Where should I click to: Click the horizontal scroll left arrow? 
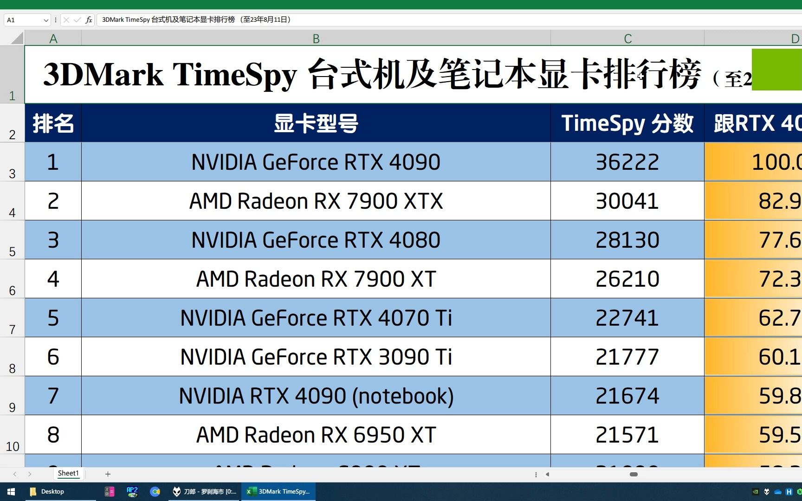click(x=548, y=474)
